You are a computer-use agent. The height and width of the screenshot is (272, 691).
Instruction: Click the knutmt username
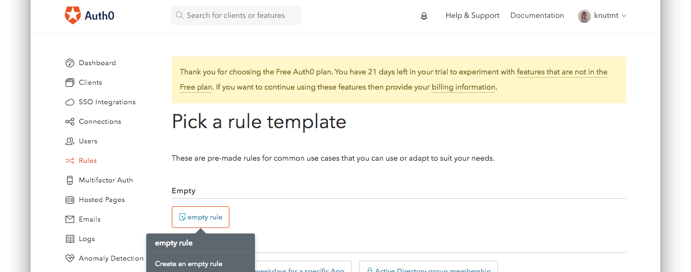click(606, 16)
